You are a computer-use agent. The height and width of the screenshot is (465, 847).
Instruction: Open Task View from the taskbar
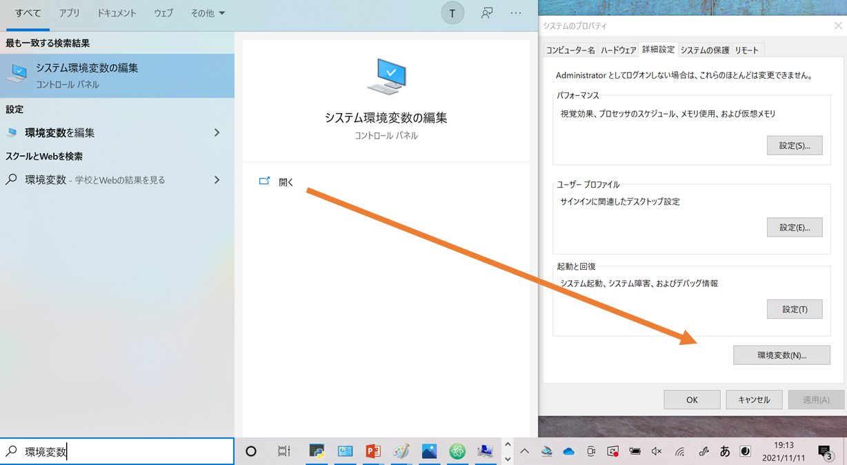(283, 451)
